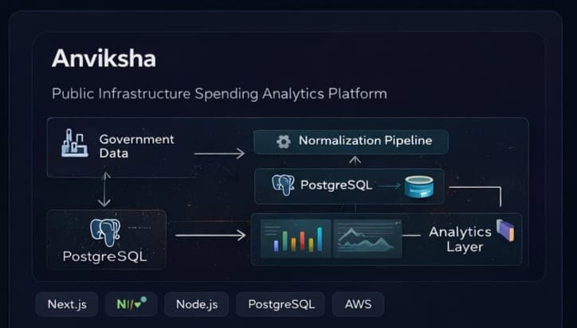Open the colored bar chart thumbnail
The height and width of the screenshot is (328, 577).
(296, 236)
